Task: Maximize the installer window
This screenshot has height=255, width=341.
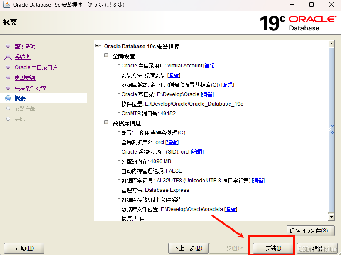Action: pos(311,4)
